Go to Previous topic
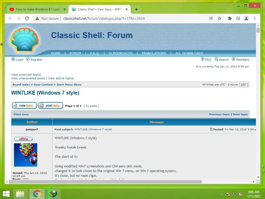 [219, 114]
